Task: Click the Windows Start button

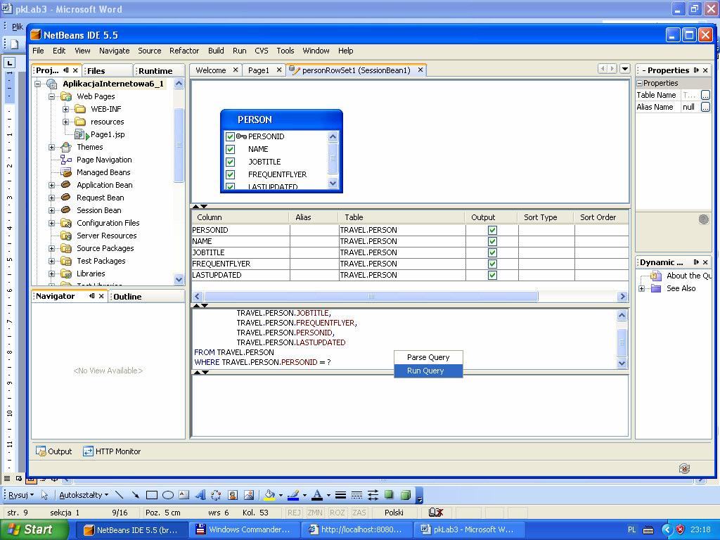Action: pyautogui.click(x=33, y=529)
